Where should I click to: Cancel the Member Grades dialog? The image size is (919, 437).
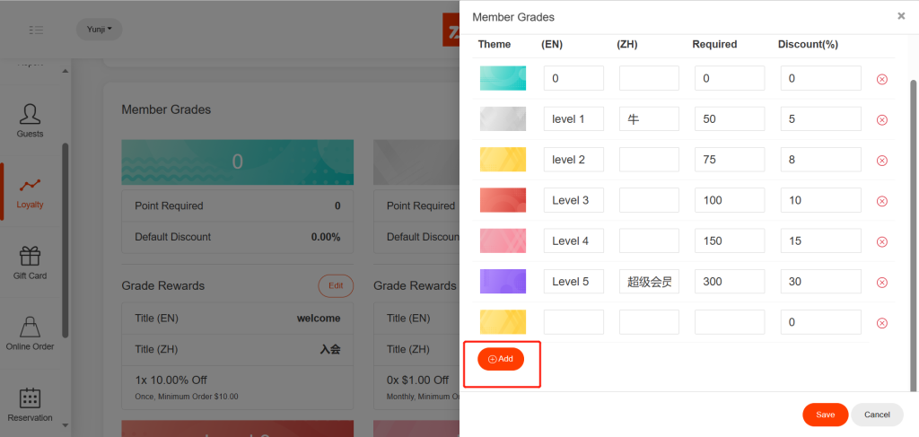click(x=876, y=415)
